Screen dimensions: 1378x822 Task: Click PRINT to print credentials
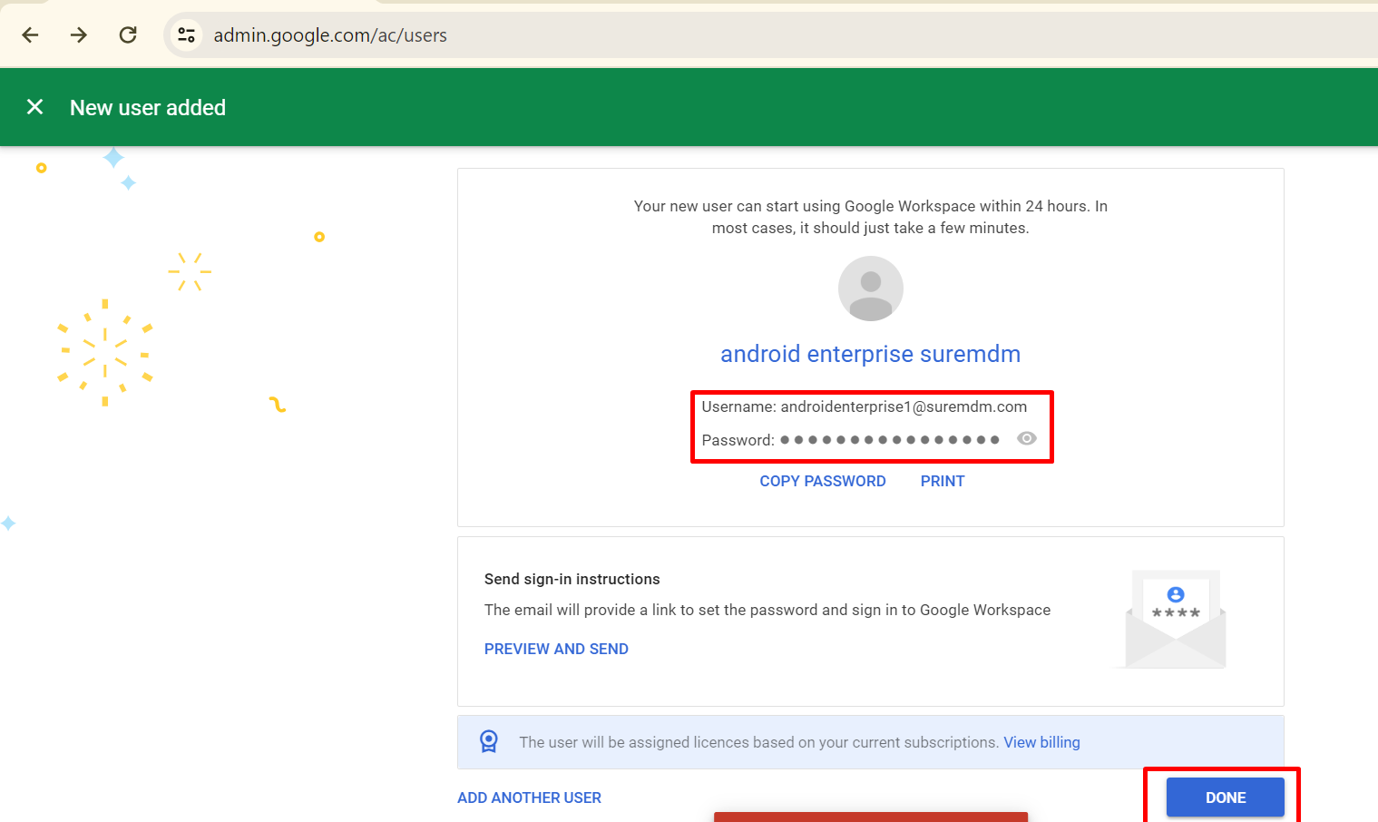pyautogui.click(x=943, y=481)
